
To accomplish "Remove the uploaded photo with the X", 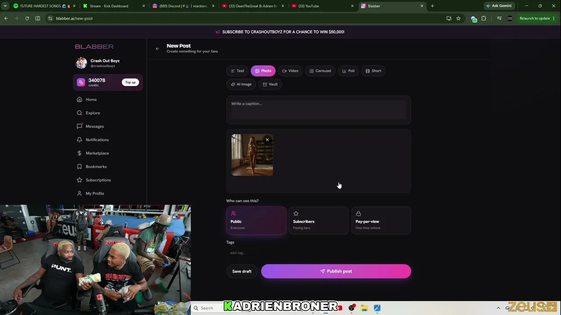I will coord(267,140).
